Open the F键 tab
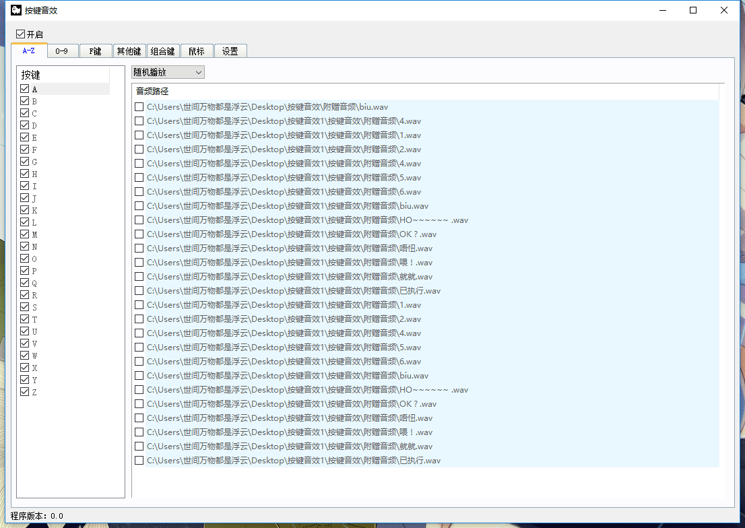Viewport: 745px width, 528px height. coord(95,51)
